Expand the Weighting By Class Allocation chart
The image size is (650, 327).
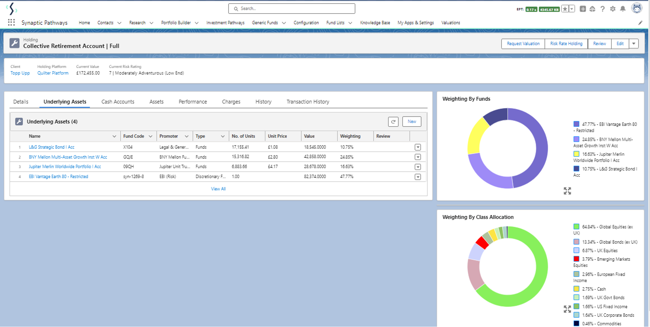point(567,309)
